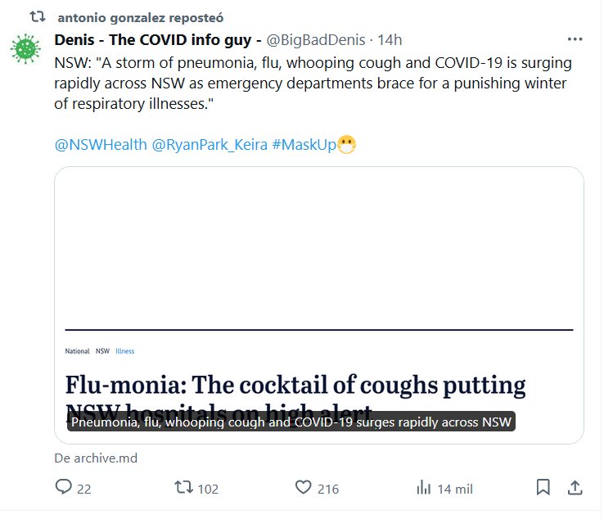Click the @BigBadDenis handle
This screenshot has height=519, width=604.
pyautogui.click(x=315, y=40)
